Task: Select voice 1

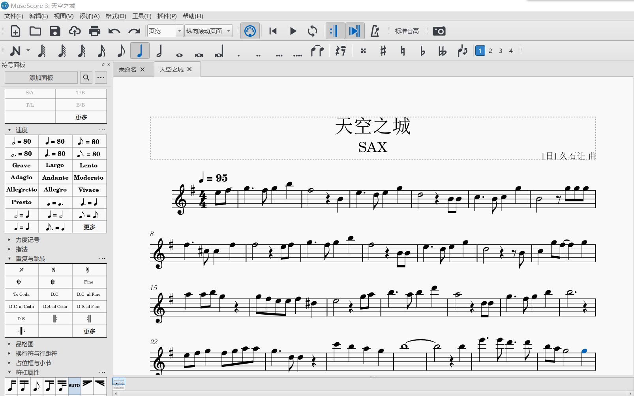Action: 480,51
